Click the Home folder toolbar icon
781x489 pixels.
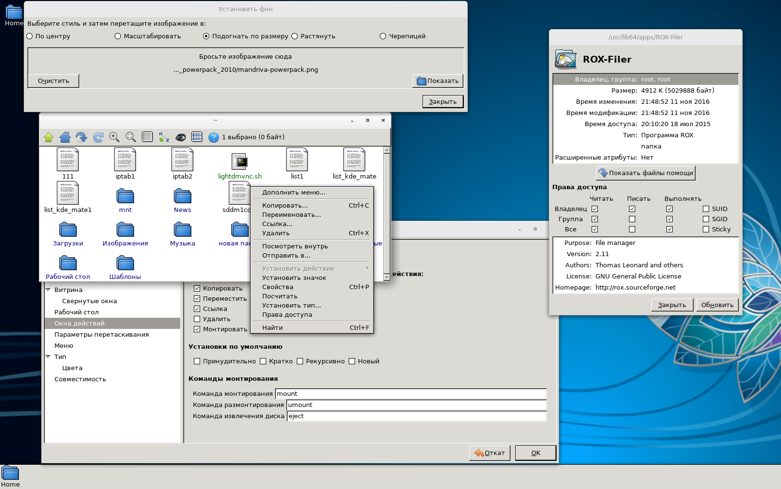(x=65, y=137)
